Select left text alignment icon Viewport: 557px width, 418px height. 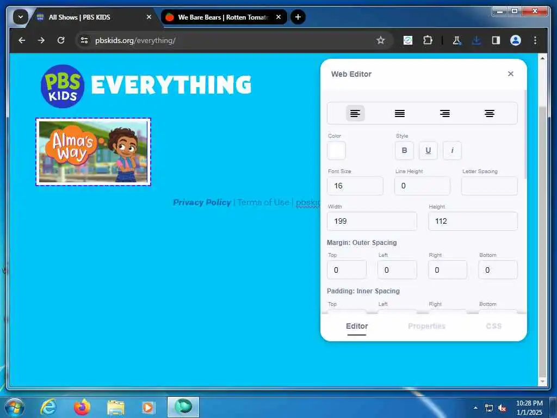click(x=355, y=113)
